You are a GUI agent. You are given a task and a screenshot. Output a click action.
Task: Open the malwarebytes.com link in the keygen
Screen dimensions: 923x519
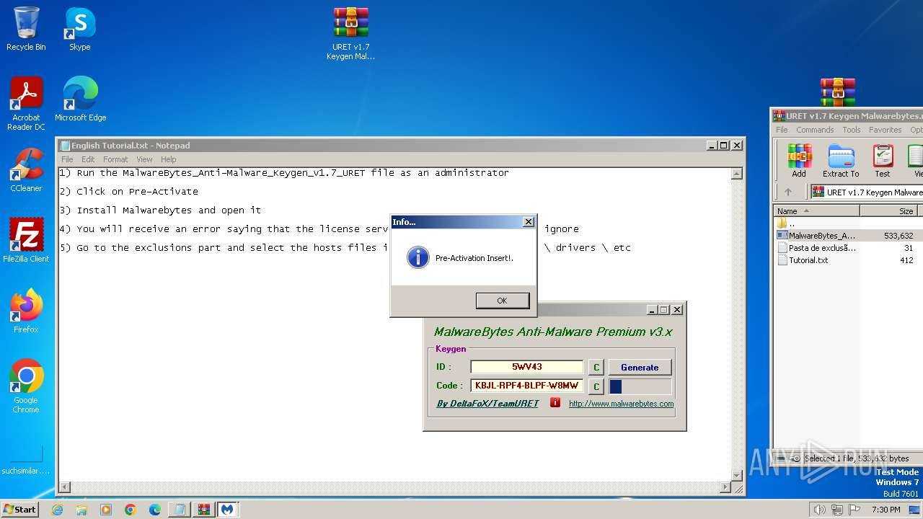click(621, 404)
